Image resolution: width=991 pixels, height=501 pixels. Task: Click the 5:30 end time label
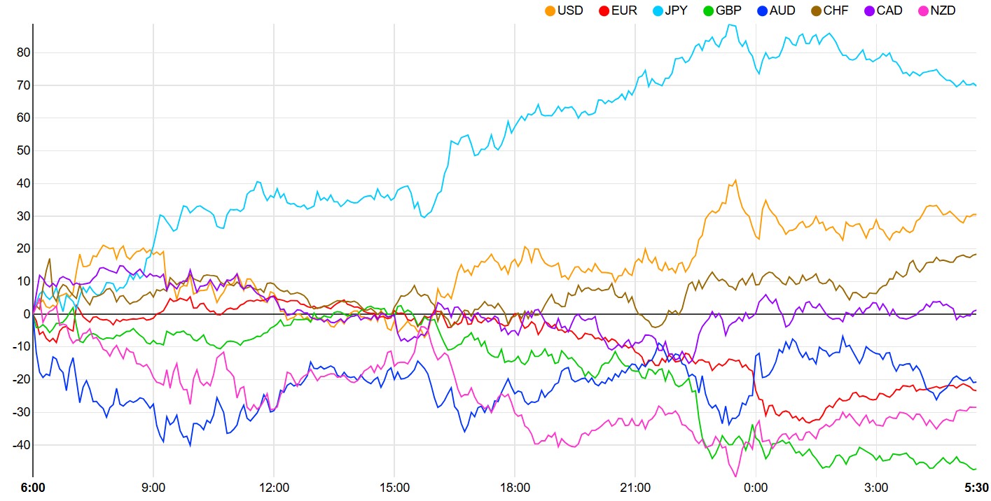coord(976,488)
